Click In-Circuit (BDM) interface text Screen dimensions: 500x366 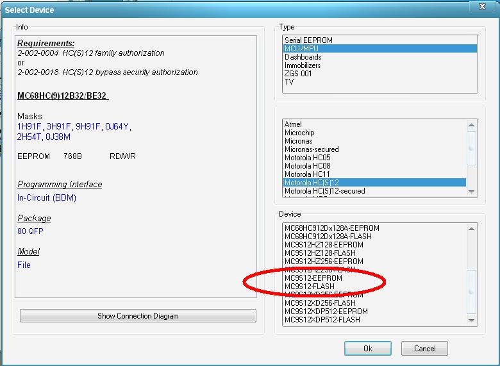(47, 197)
